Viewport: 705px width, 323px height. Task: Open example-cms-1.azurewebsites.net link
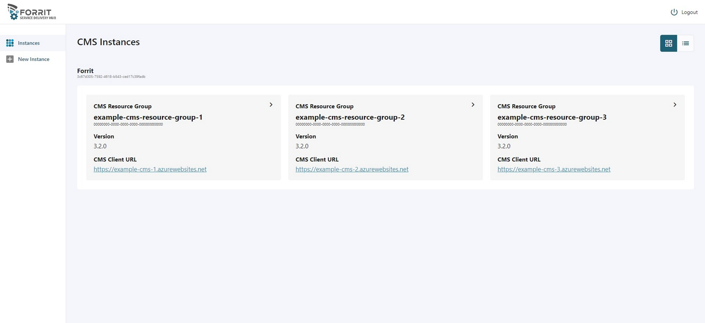[x=150, y=169]
